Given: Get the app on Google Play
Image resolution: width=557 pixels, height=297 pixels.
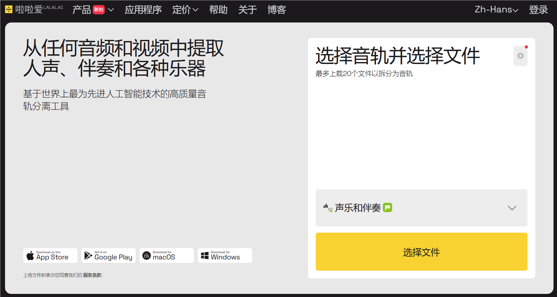Looking at the screenshot, I should (x=109, y=256).
